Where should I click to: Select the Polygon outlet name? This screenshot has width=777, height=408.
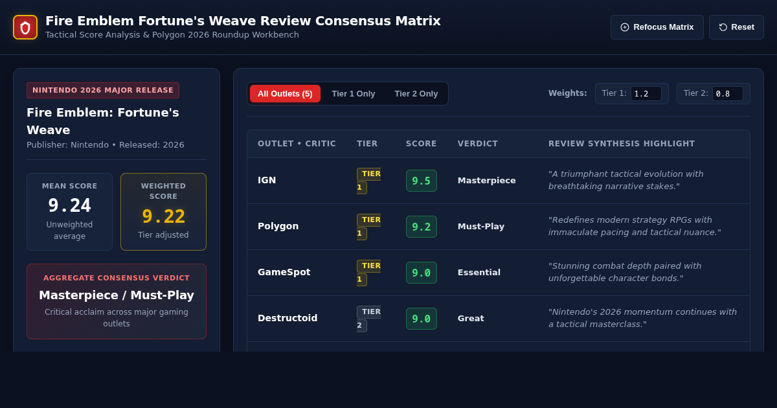pyautogui.click(x=278, y=227)
